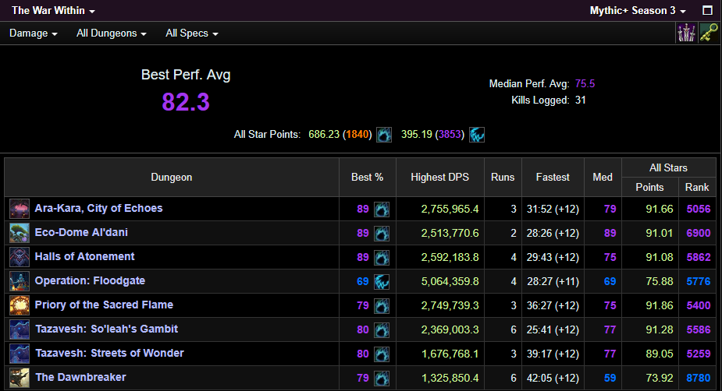Click the Priory of the Sacred Flame dungeon icon
The width and height of the screenshot is (722, 391).
click(20, 305)
